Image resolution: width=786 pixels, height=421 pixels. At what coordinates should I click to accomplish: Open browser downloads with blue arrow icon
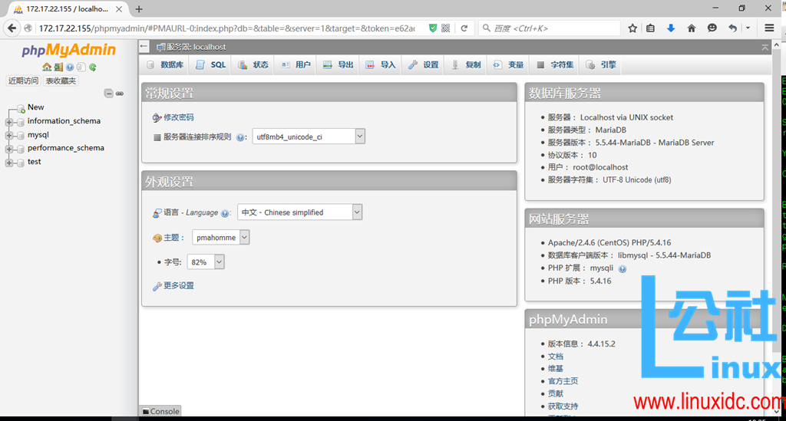click(x=671, y=28)
